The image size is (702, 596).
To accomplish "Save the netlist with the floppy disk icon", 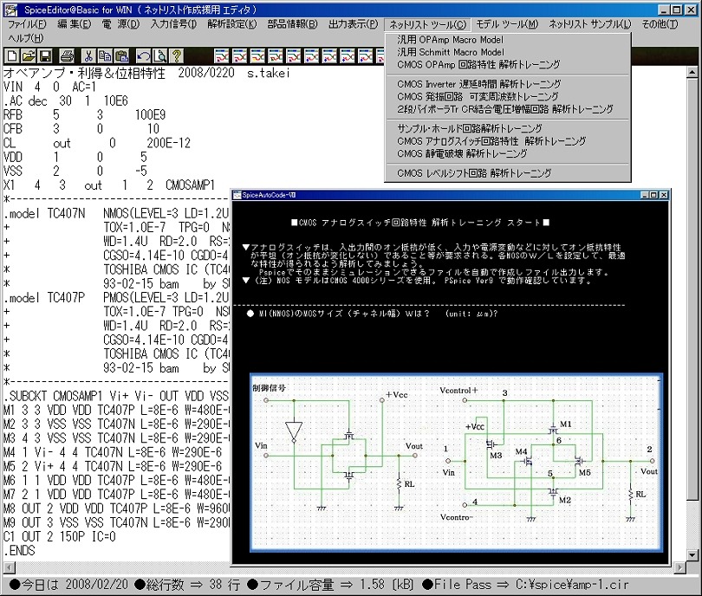I will click(45, 56).
